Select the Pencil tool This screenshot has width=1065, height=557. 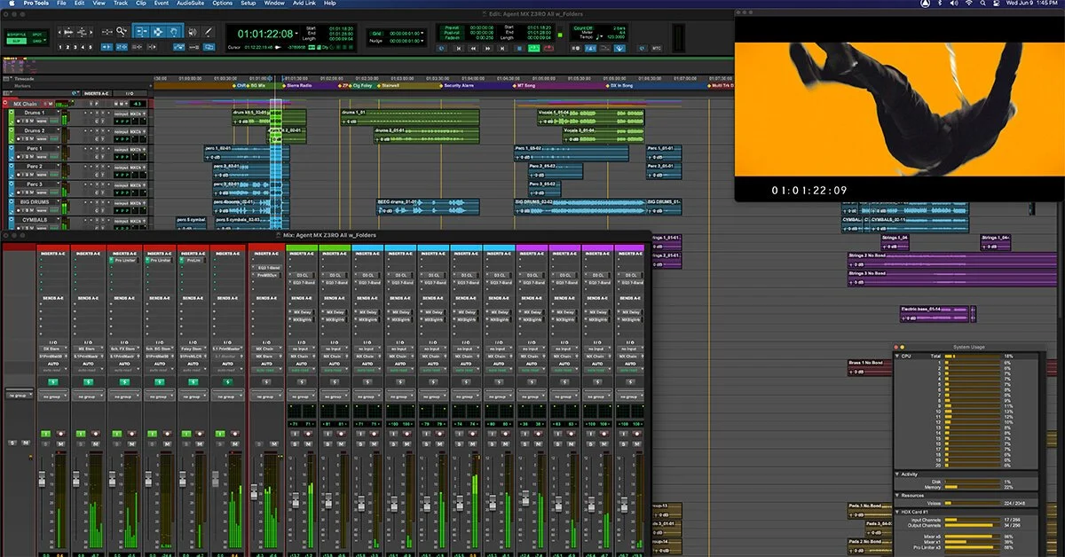point(209,32)
